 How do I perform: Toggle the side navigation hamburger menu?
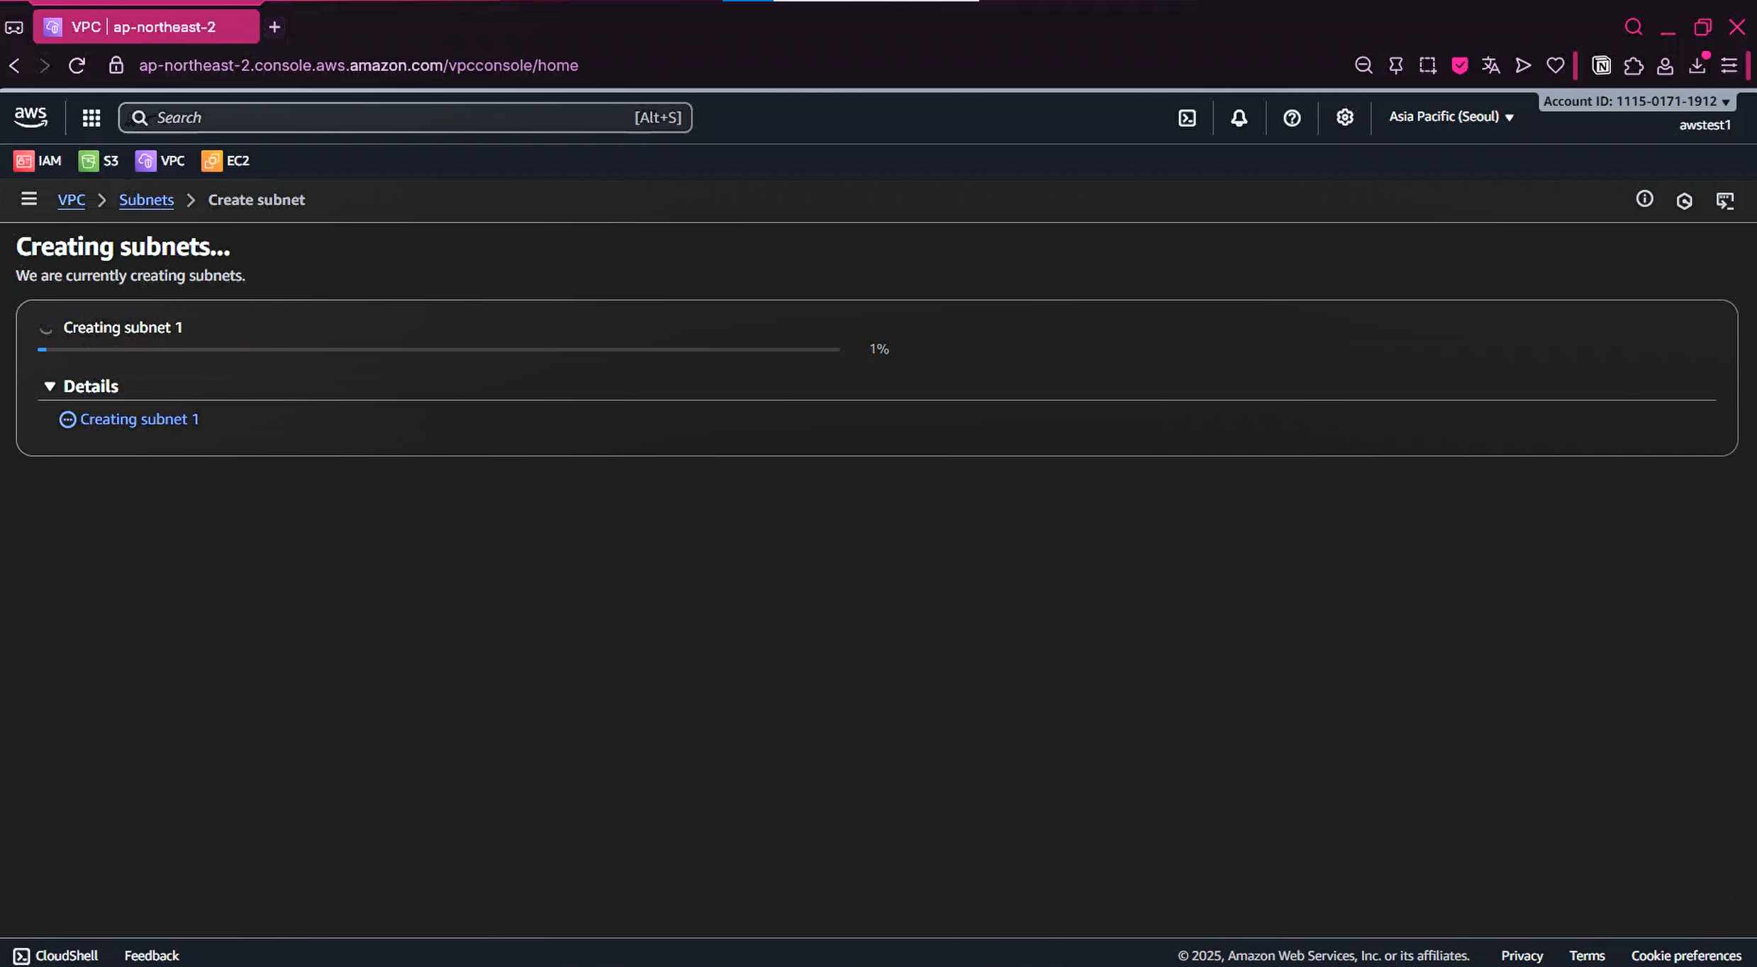click(x=28, y=199)
